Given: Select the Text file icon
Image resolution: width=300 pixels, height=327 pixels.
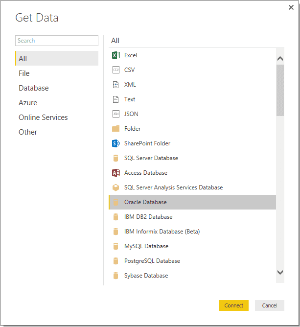Looking at the screenshot, I should click(x=115, y=99).
